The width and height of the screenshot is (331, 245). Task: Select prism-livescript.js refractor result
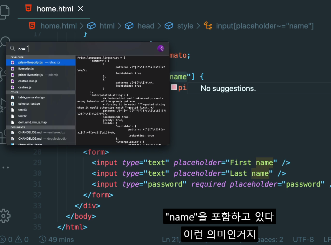(40, 62)
